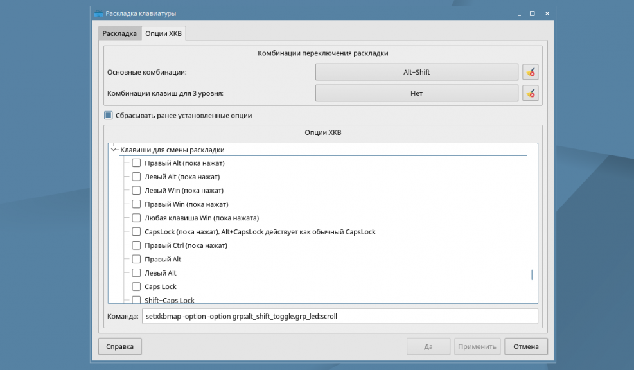The image size is (634, 370).
Task: Clear the main combination (Alt+Shift) shortcut
Action: pyautogui.click(x=530, y=72)
